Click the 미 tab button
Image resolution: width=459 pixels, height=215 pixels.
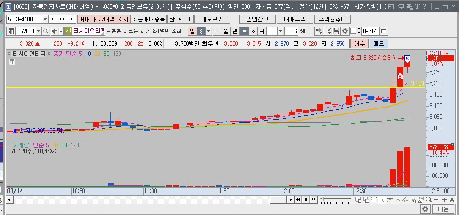[189, 20]
